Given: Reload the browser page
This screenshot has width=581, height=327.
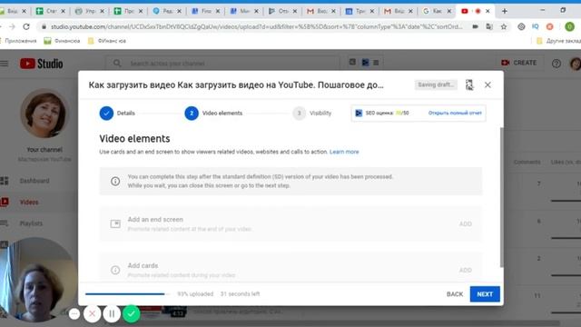Looking at the screenshot, I should (26, 26).
